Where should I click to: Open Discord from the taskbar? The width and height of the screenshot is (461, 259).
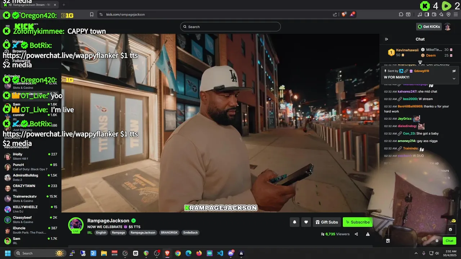pos(231,253)
